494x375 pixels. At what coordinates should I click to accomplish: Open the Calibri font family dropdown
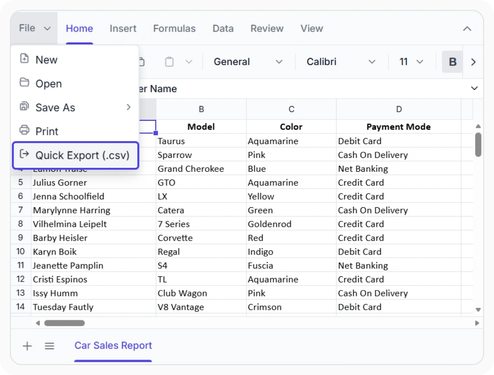coord(341,62)
